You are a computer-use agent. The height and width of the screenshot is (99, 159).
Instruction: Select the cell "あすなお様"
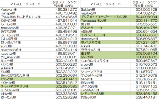point(25,32)
